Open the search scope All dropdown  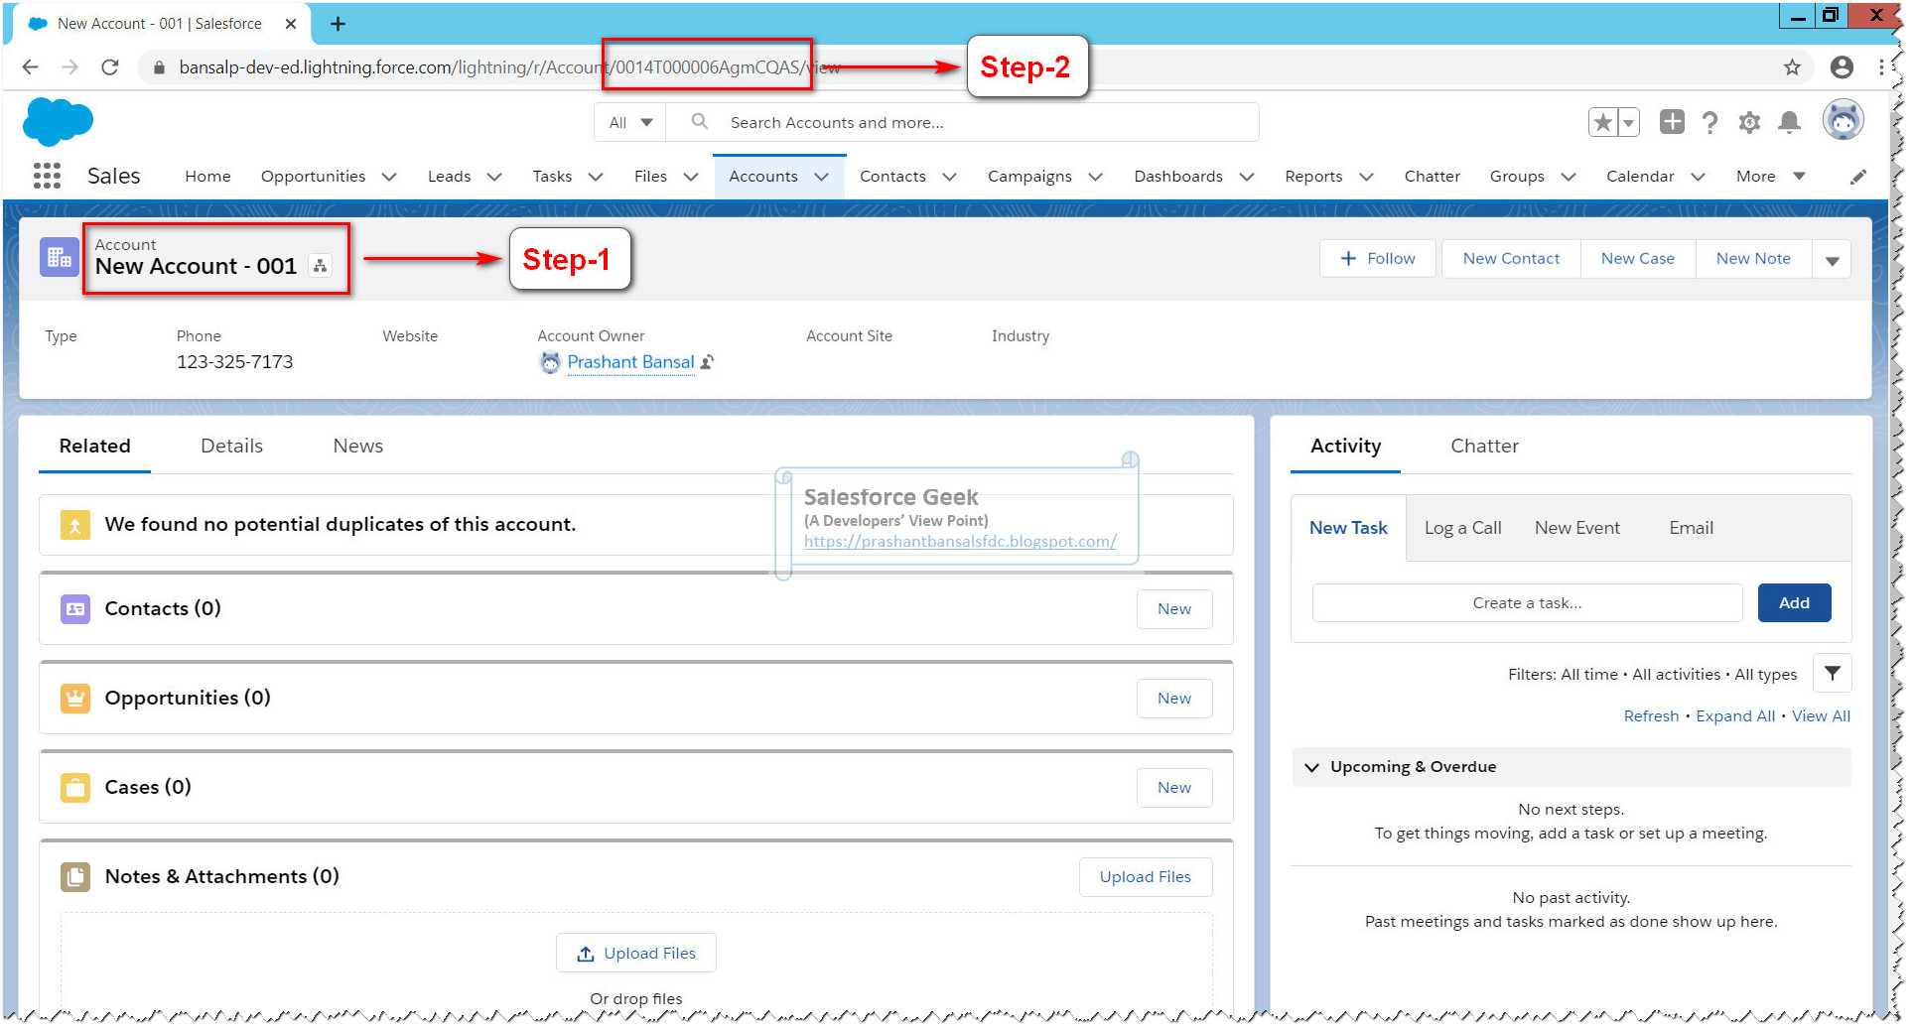coord(630,122)
